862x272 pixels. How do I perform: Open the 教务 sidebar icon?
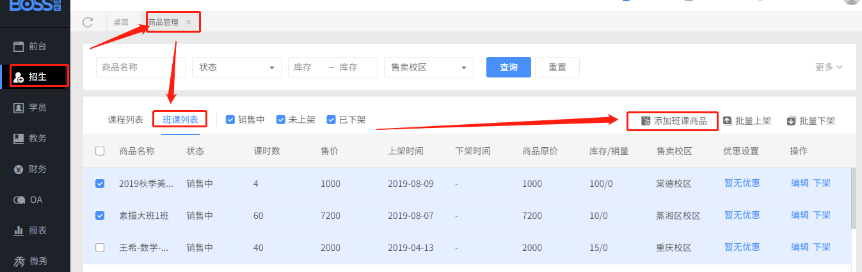click(x=19, y=138)
